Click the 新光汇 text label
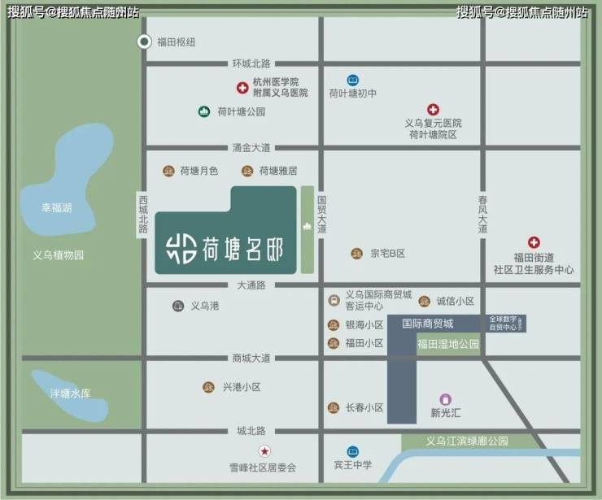Screen dimensions: 602x500 445,413
